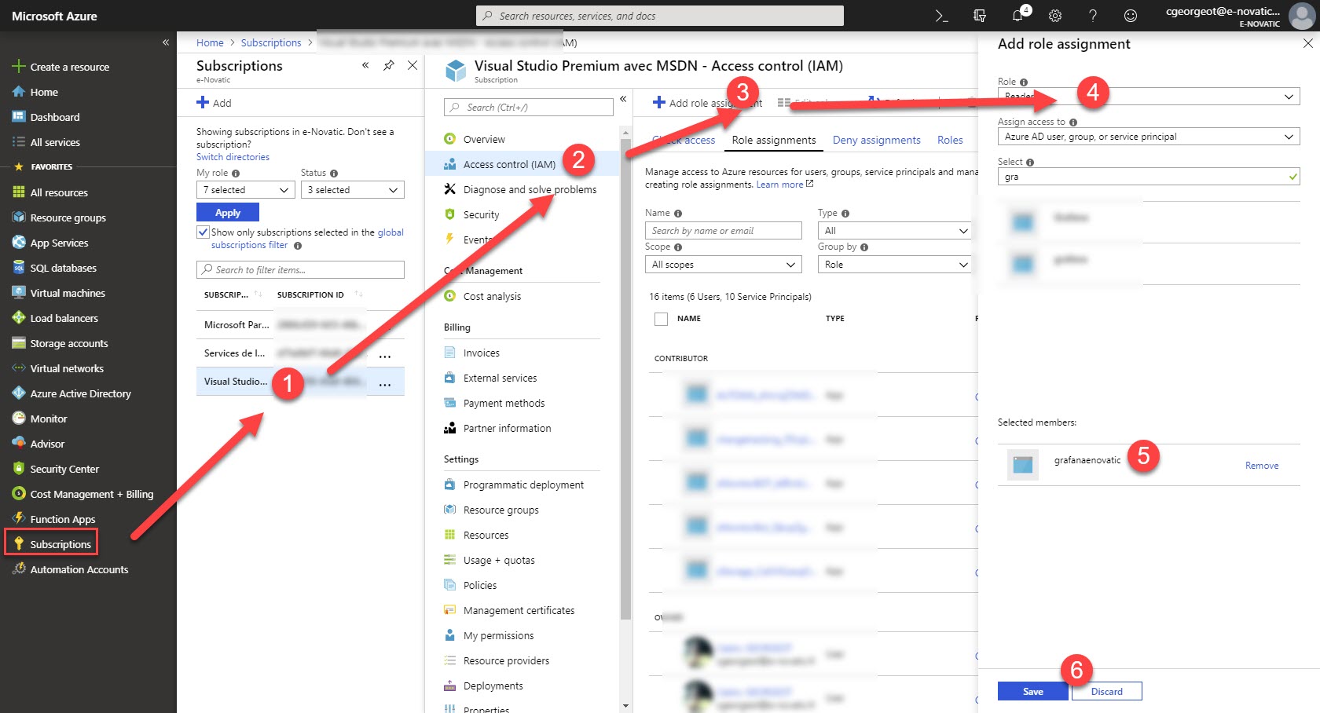The width and height of the screenshot is (1320, 713).
Task: Check the select-all checkbox beside NAME
Action: pyautogui.click(x=661, y=319)
